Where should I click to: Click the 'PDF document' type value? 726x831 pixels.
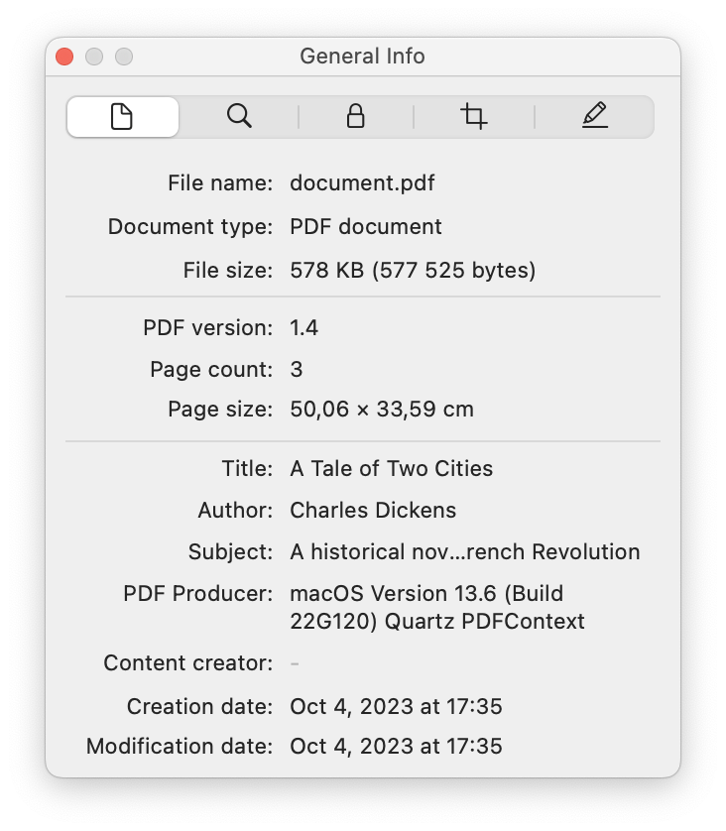(x=366, y=227)
